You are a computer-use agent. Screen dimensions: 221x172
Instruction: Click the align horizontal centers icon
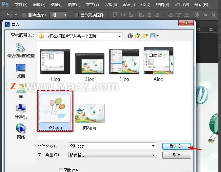[149, 15]
